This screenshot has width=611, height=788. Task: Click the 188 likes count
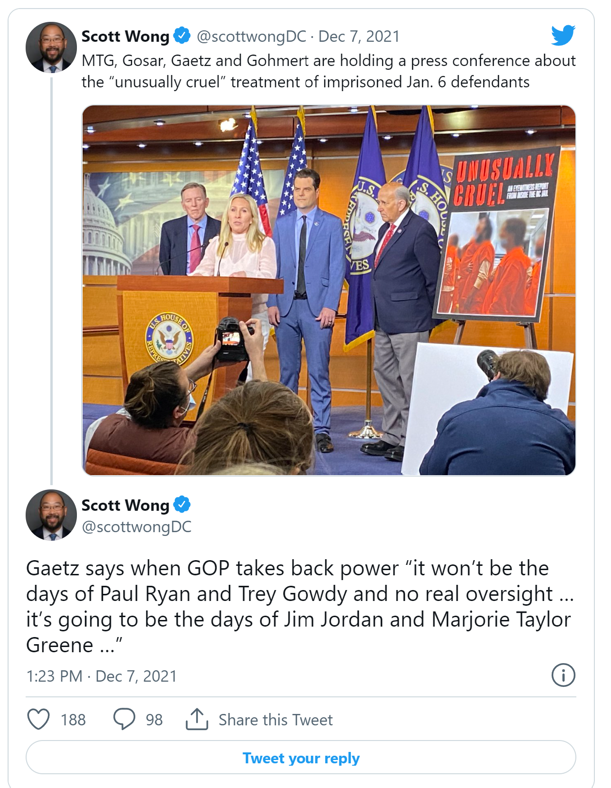pos(73,720)
